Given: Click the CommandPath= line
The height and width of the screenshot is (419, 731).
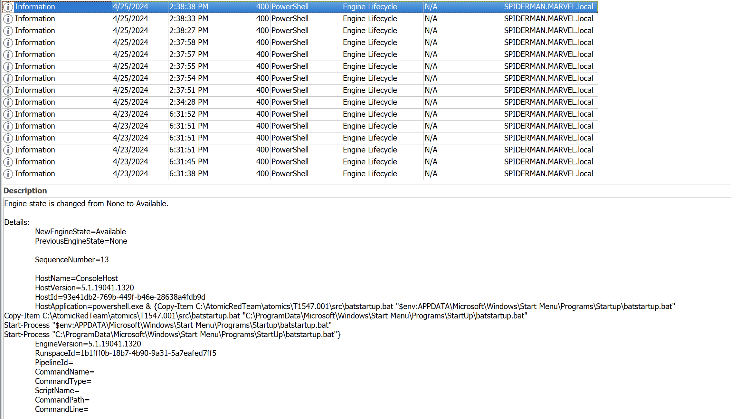Looking at the screenshot, I should pyautogui.click(x=62, y=400).
